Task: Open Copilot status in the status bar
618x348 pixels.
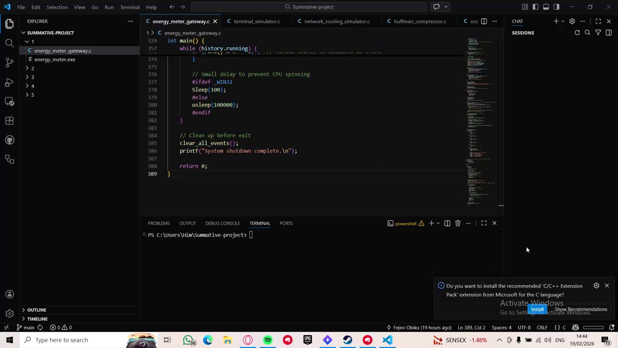Action: (575, 328)
